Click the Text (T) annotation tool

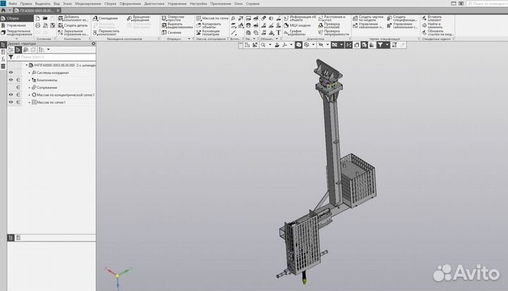[278, 32]
